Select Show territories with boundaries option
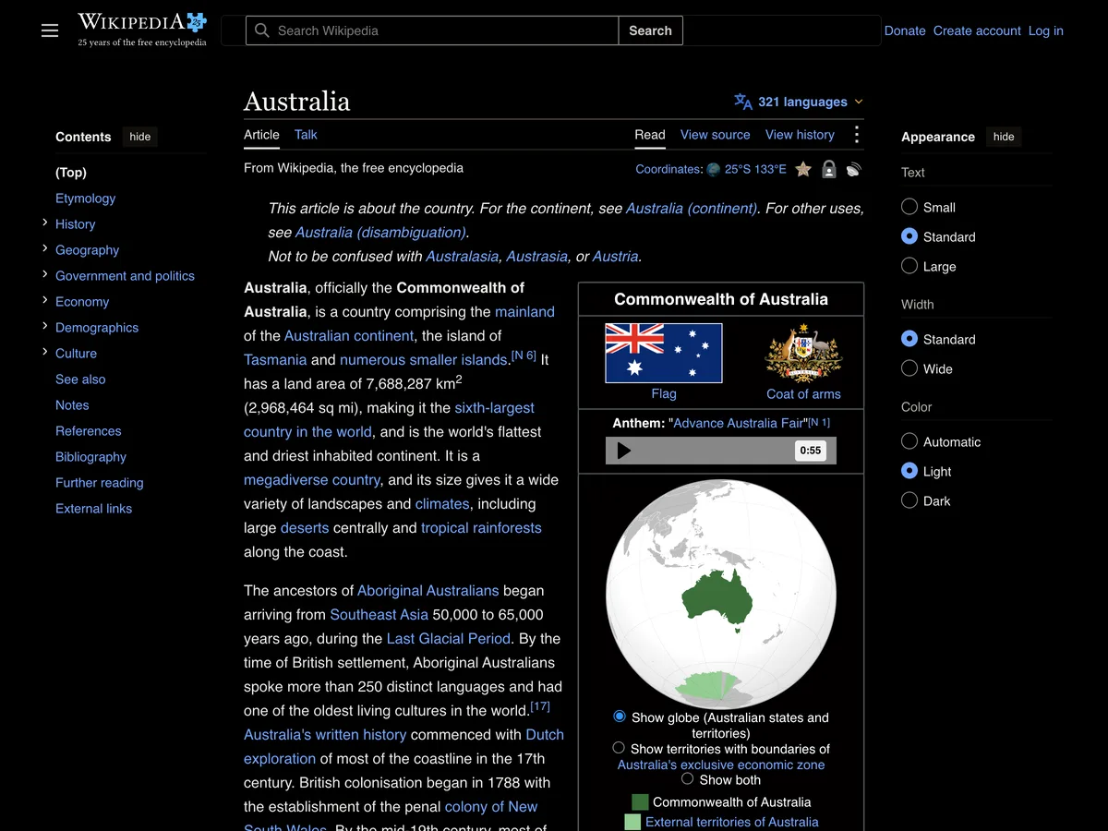The width and height of the screenshot is (1108, 831). click(619, 748)
